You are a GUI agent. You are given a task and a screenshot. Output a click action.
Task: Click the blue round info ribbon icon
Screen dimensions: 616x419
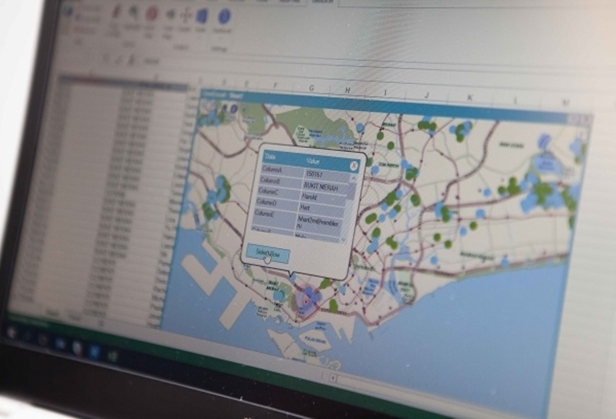coord(224,16)
